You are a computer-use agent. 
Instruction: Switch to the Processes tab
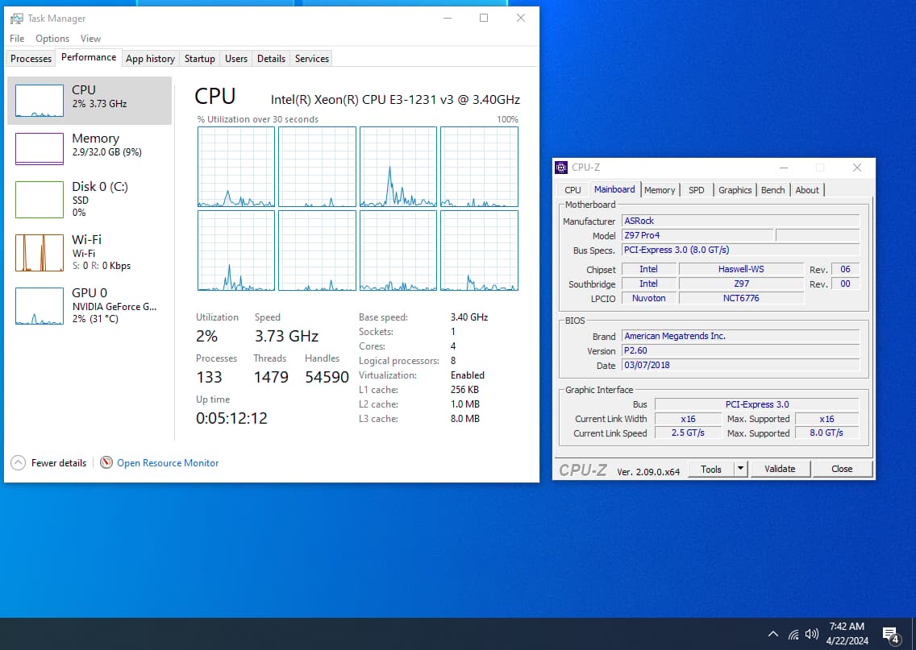(31, 58)
